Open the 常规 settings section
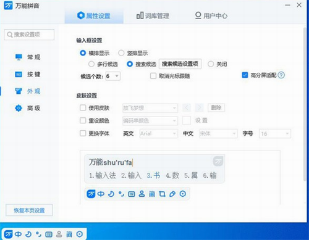 [28, 57]
